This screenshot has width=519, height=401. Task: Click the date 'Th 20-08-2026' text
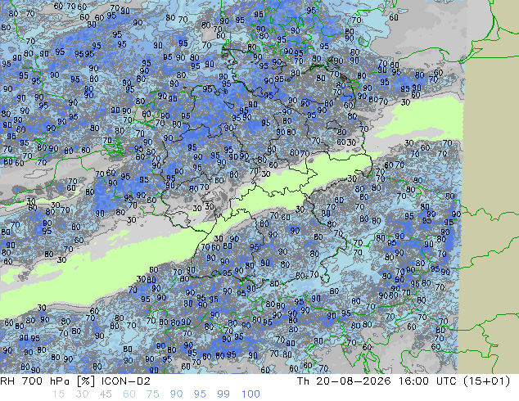344,381
